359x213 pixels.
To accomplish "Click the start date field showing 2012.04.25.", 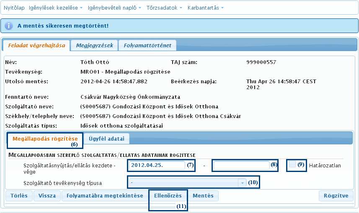I will (x=157, y=165).
